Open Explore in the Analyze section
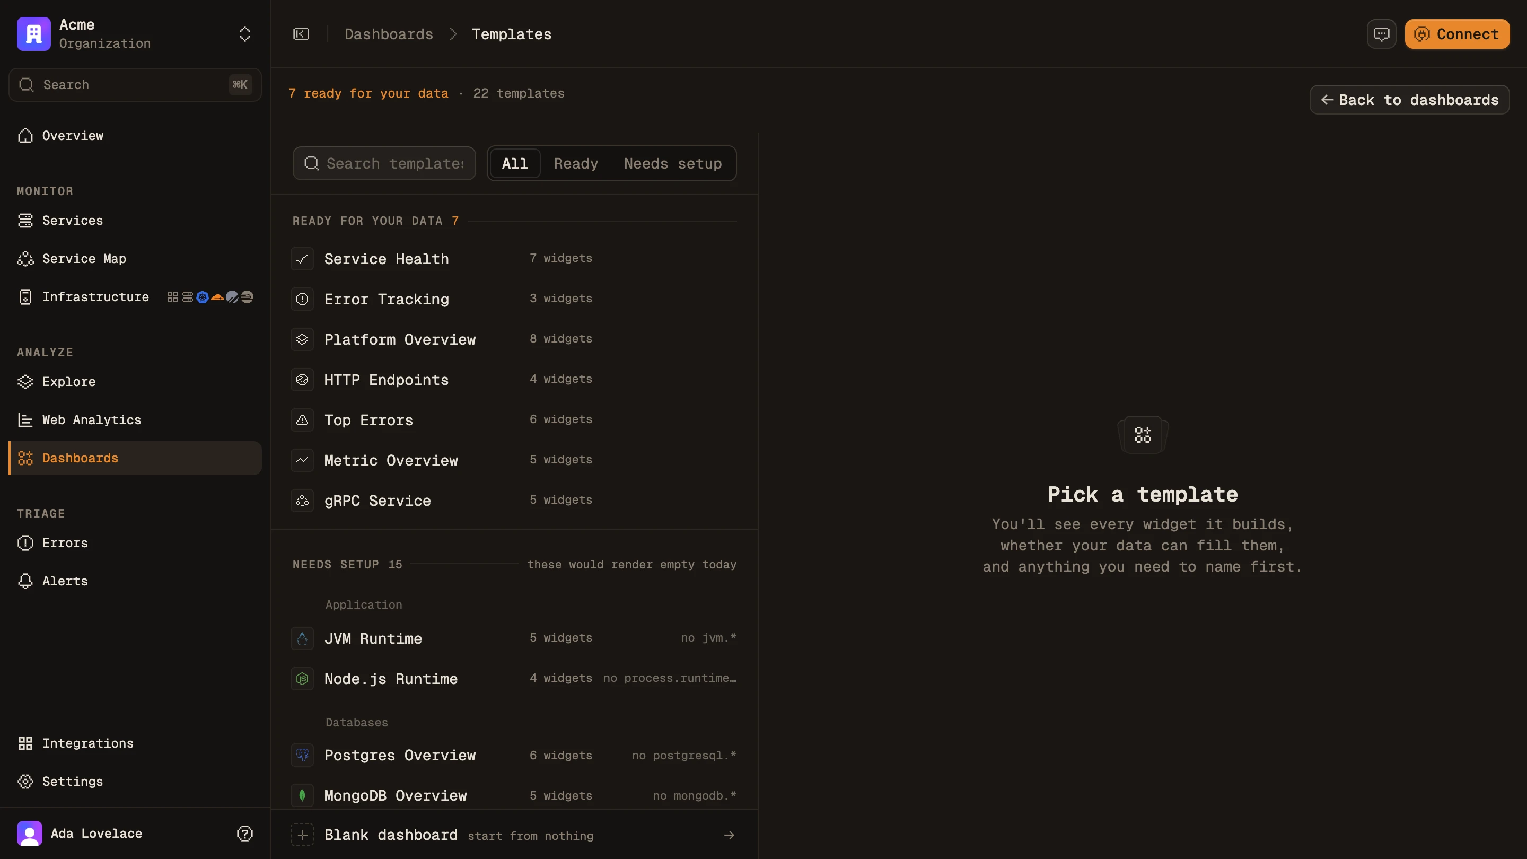1527x859 pixels. point(135,382)
